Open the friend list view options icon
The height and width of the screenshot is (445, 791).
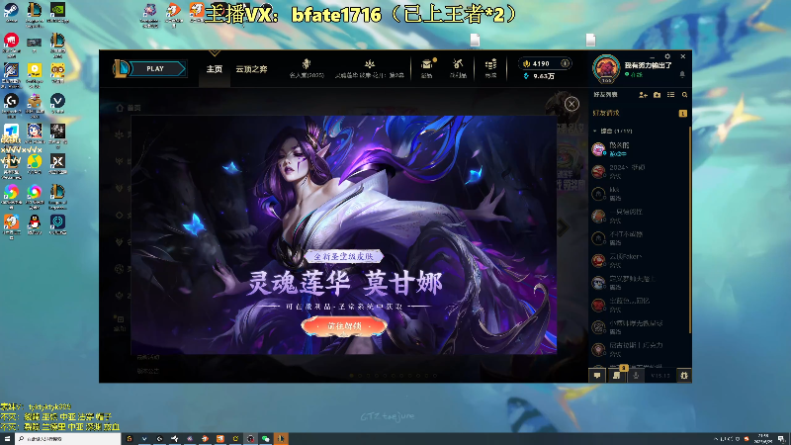[671, 95]
